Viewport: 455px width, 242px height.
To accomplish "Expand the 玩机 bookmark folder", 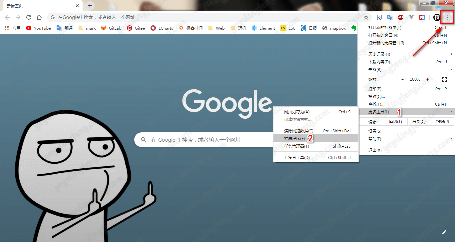I will coord(238,28).
